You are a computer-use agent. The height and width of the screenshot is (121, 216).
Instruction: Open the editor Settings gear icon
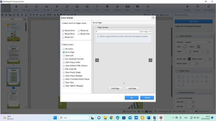pyautogui.click(x=187, y=8)
